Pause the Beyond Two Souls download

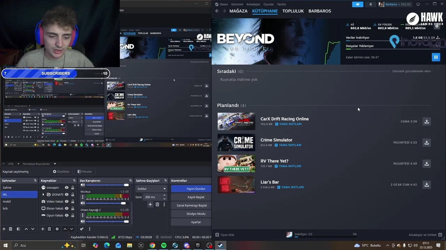click(x=436, y=57)
